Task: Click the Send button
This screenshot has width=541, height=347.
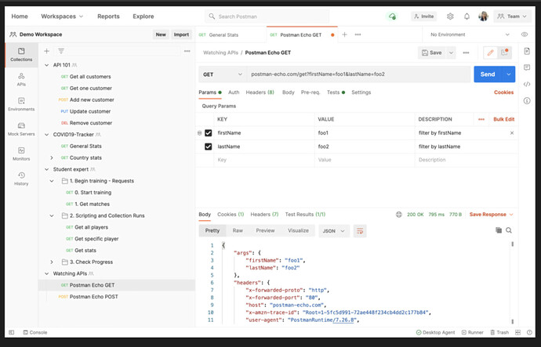Action: 488,74
